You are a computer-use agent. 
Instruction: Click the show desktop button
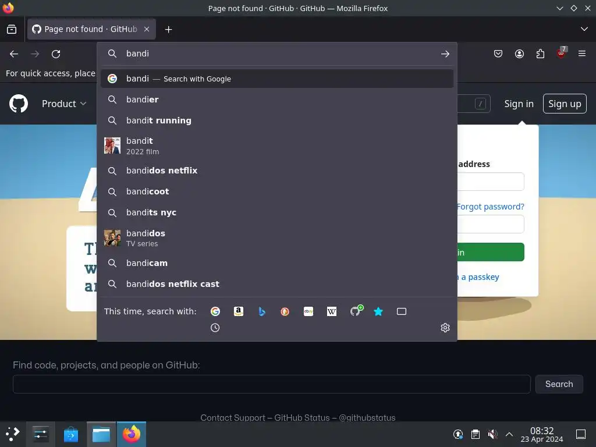point(581,434)
